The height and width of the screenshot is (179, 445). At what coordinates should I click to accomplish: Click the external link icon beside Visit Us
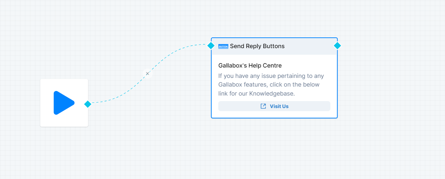263,106
